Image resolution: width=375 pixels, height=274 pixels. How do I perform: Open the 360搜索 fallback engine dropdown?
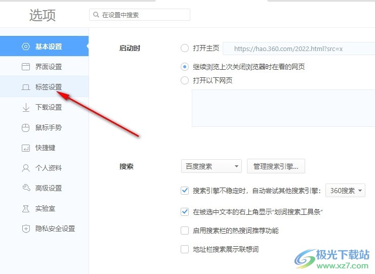345,191
